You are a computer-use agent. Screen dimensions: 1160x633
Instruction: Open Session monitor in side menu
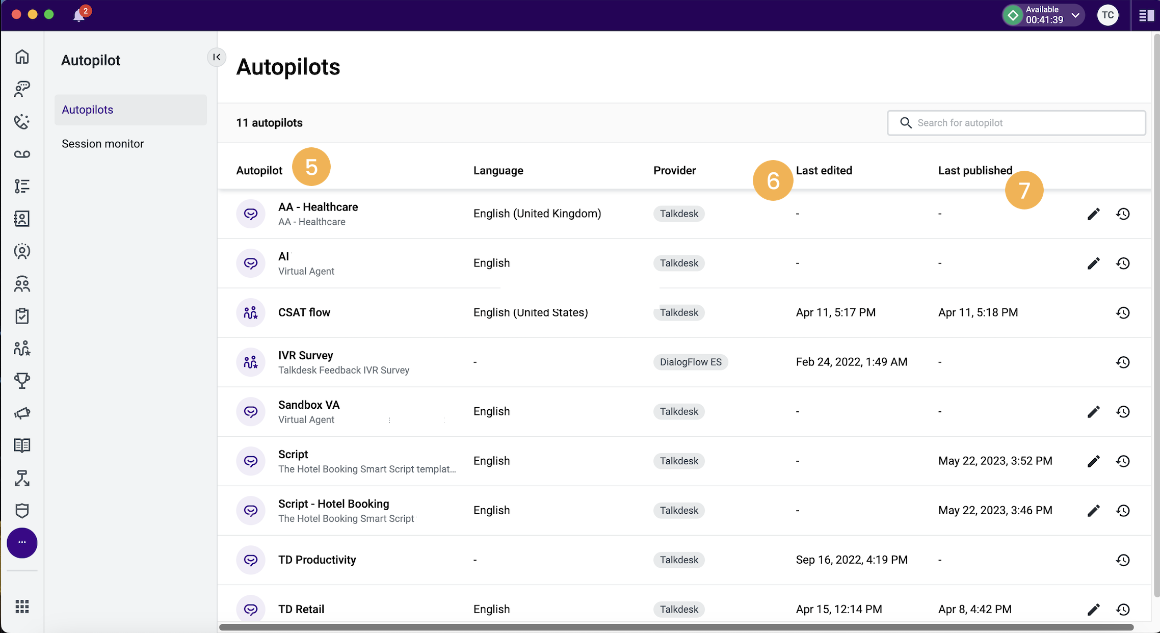(103, 144)
